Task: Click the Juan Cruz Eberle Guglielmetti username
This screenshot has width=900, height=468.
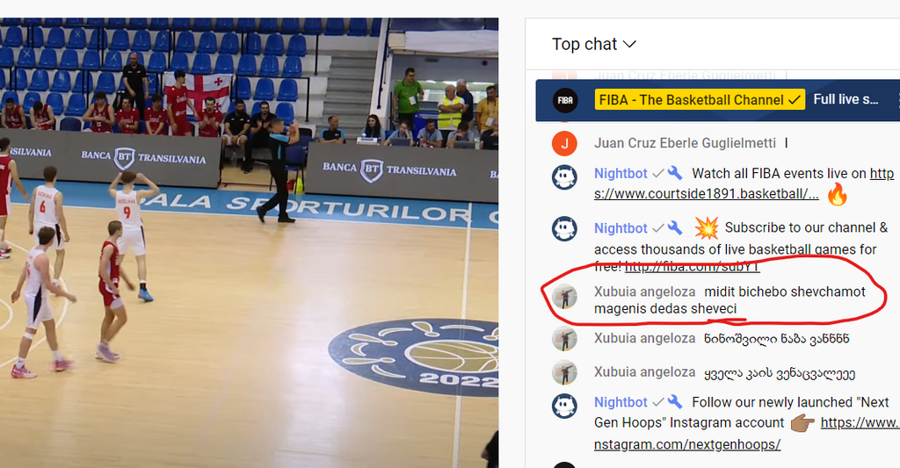Action: tap(685, 143)
